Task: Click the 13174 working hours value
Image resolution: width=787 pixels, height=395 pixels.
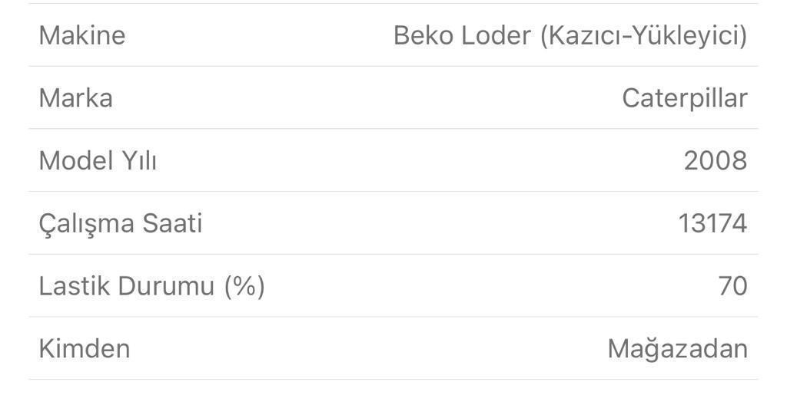Action: tap(712, 223)
